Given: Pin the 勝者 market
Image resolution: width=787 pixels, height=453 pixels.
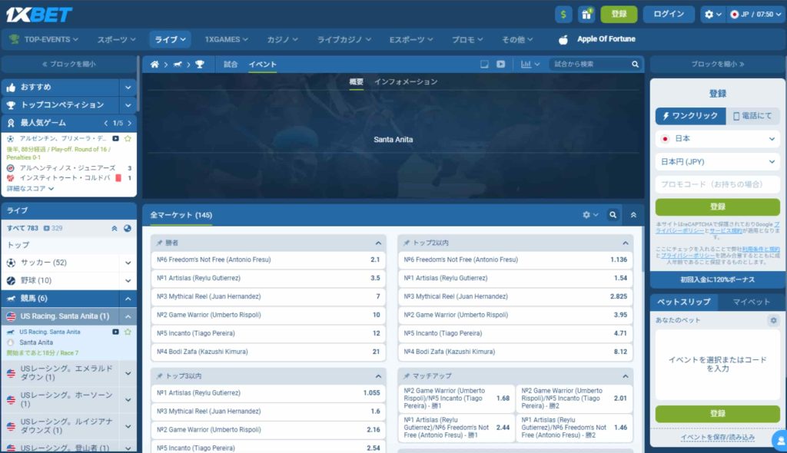Looking at the screenshot, I should tap(159, 243).
